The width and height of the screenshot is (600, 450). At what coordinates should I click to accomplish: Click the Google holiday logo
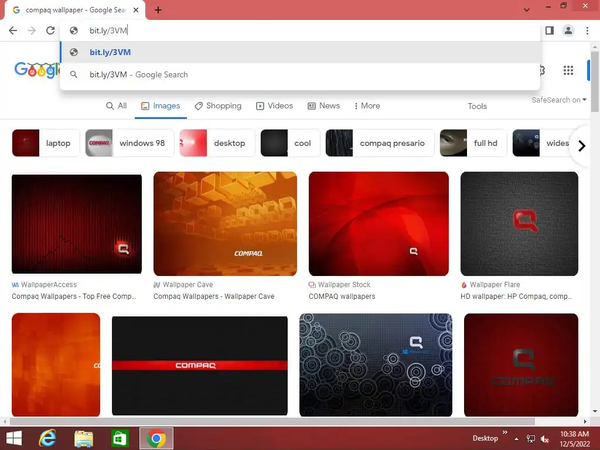tap(37, 70)
